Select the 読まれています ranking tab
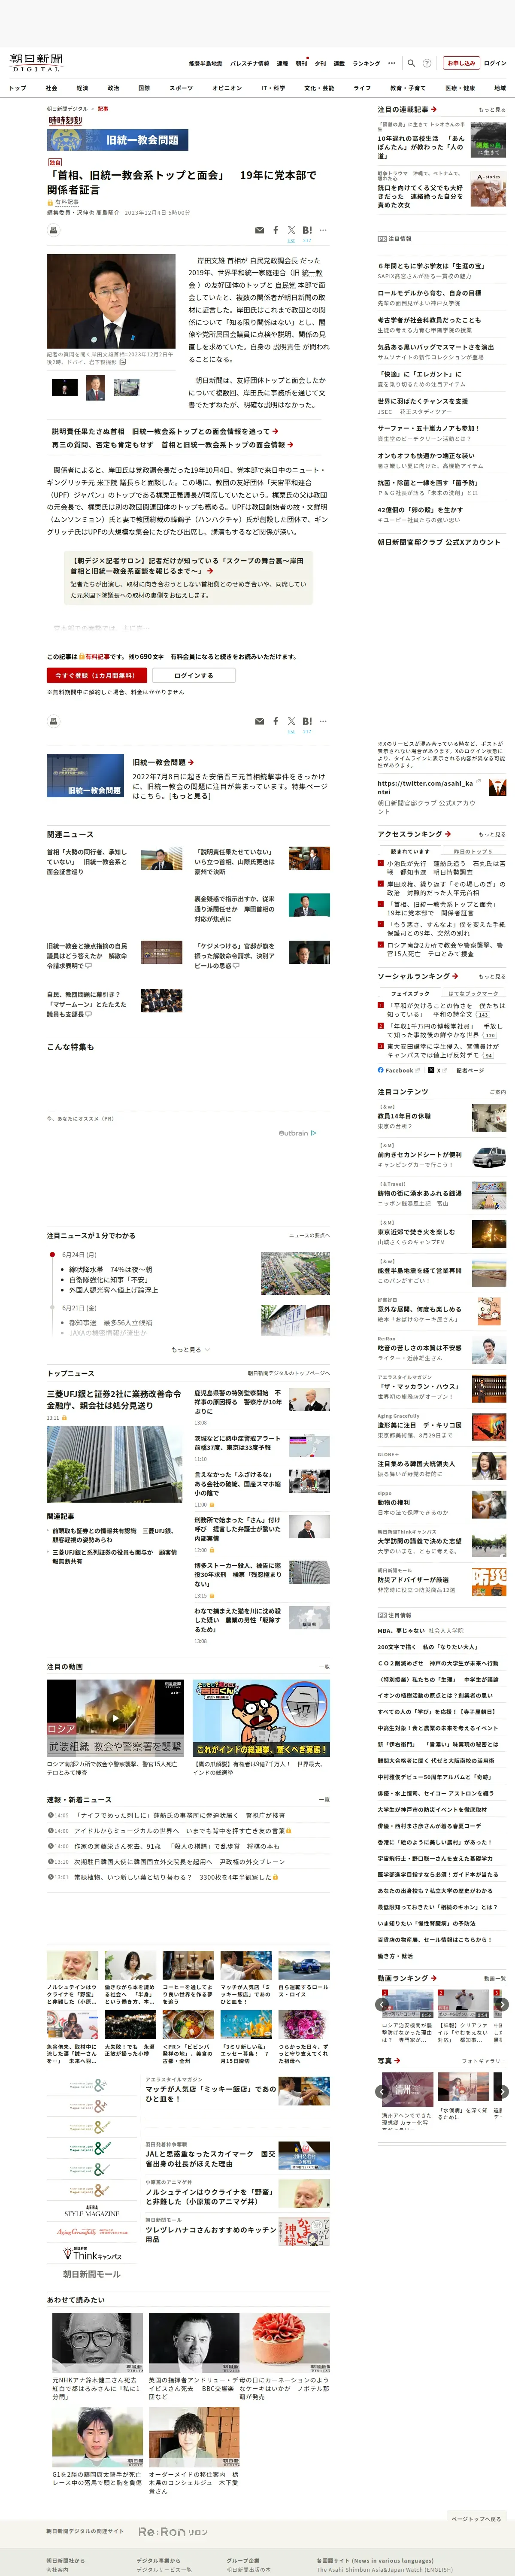The width and height of the screenshot is (515, 2576). 410,851
